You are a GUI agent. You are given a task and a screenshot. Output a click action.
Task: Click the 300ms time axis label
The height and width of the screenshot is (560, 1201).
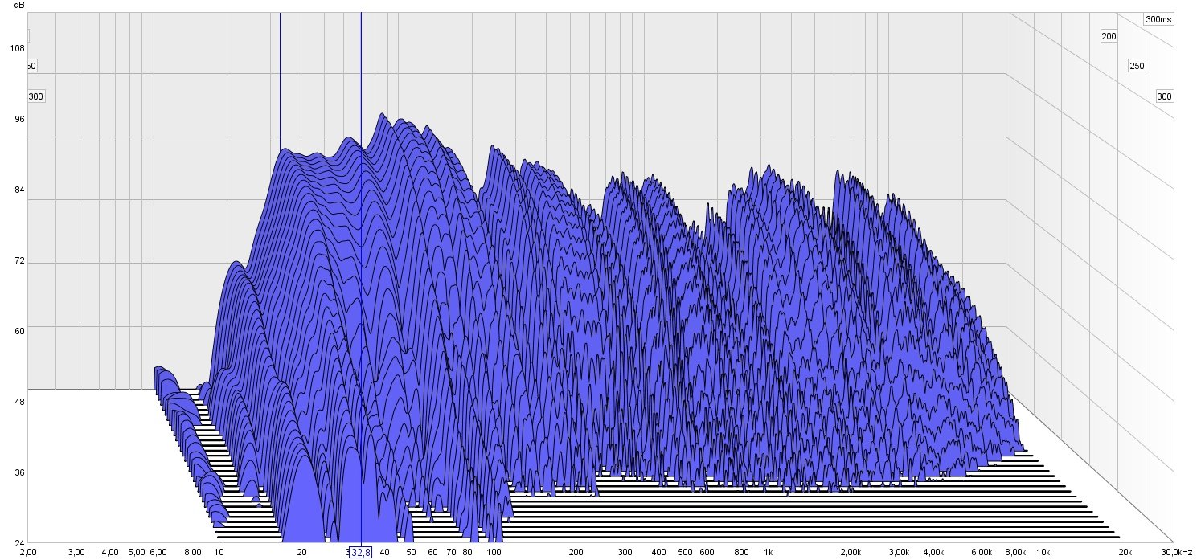click(1158, 19)
